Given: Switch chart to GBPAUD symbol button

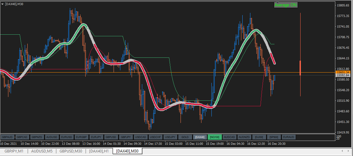Looking at the screenshot, I should pyautogui.click(x=8, y=137).
